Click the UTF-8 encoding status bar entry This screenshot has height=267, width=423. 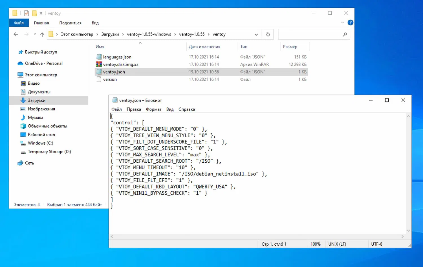point(377,244)
